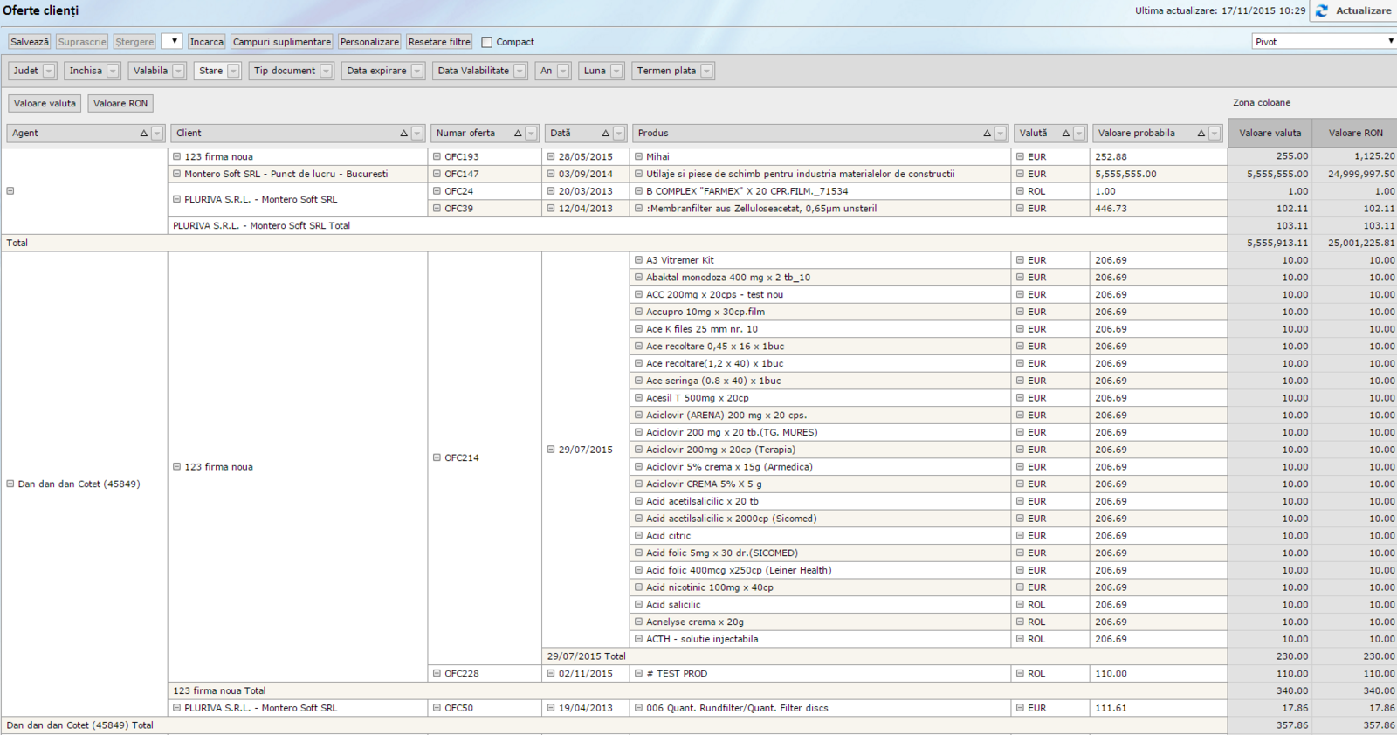Click the Resetare filtre button
Viewport: 1397px width, 735px height.
point(439,42)
